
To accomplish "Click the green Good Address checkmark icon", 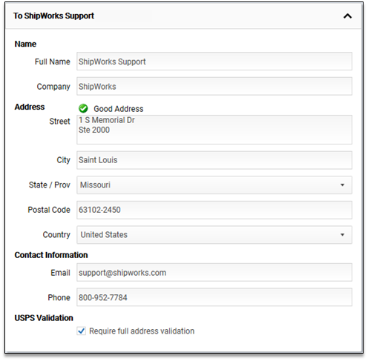I will [x=83, y=108].
